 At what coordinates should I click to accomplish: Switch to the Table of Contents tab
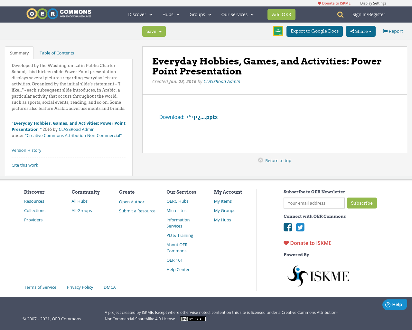coord(57,53)
